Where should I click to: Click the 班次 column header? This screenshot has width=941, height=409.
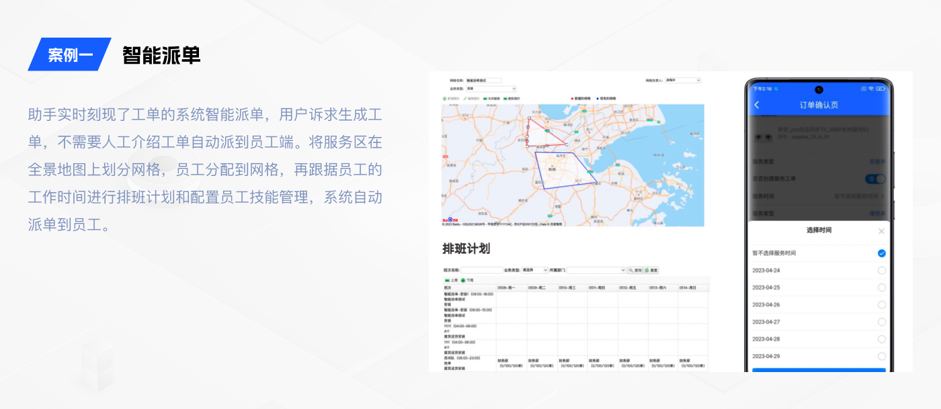(x=469, y=287)
